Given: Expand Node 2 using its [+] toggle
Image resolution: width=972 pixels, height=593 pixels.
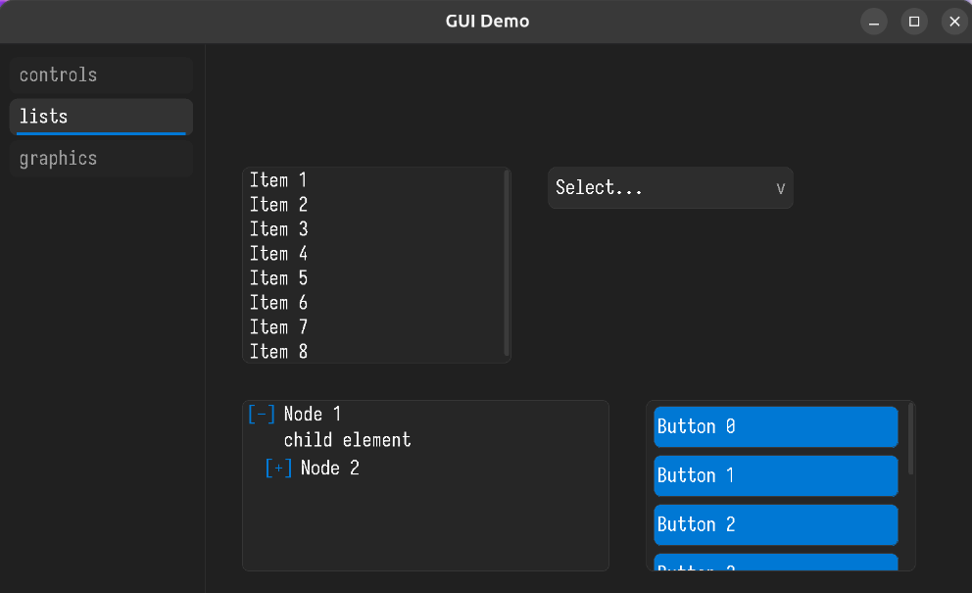Looking at the screenshot, I should (278, 468).
